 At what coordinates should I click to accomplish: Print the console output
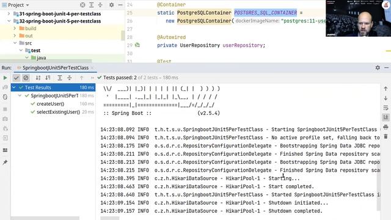(386, 127)
